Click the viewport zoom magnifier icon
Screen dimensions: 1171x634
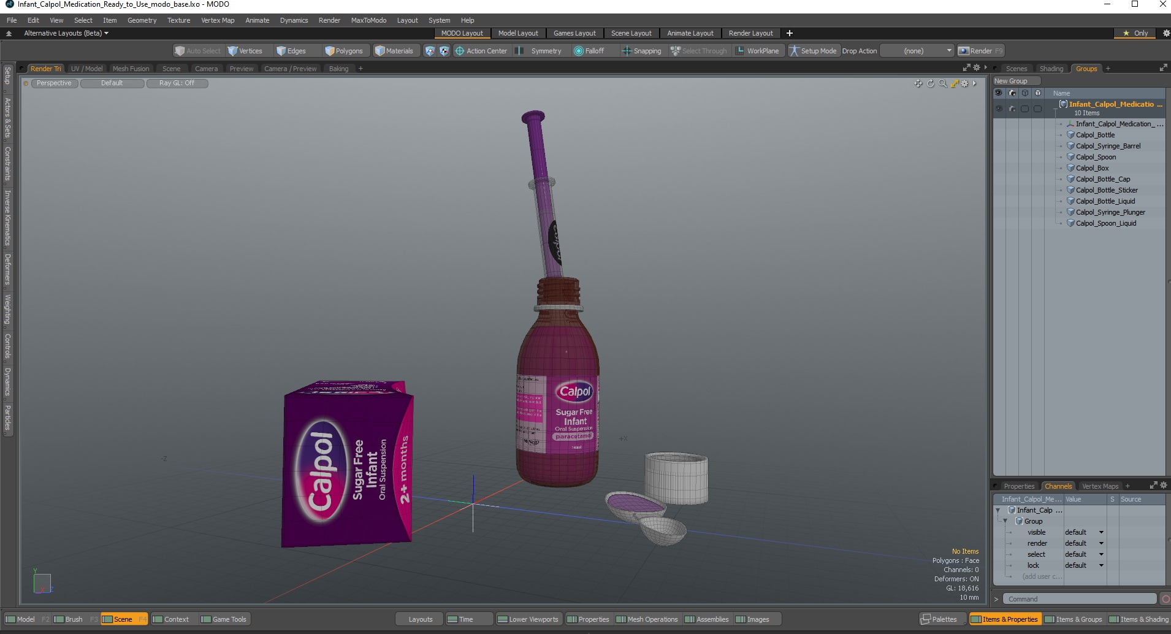942,83
